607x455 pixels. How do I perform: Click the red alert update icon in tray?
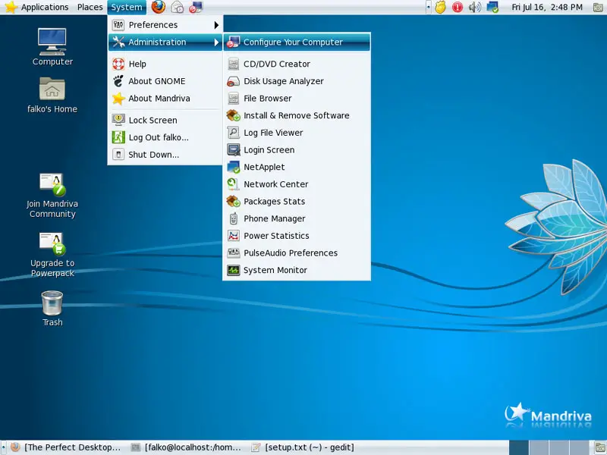[x=458, y=8]
